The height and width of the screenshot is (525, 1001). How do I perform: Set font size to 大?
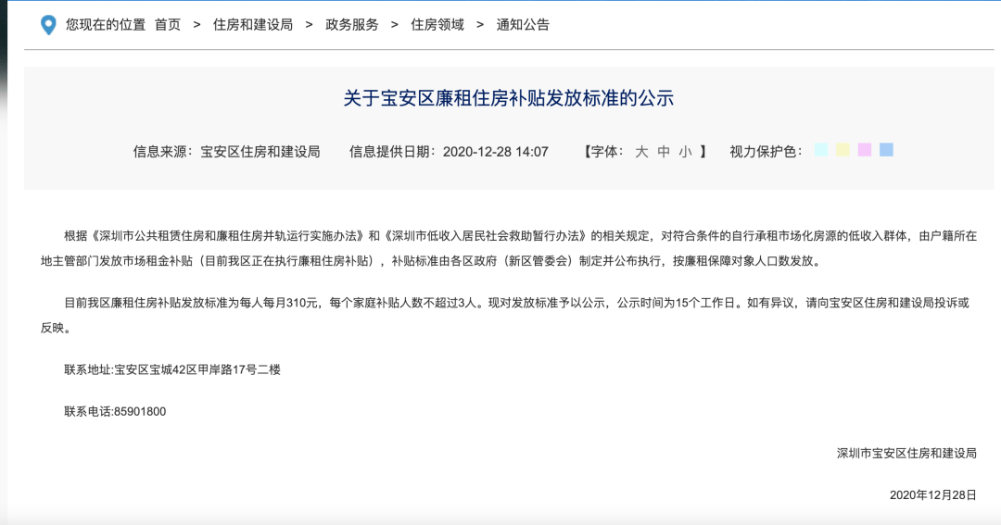[641, 152]
